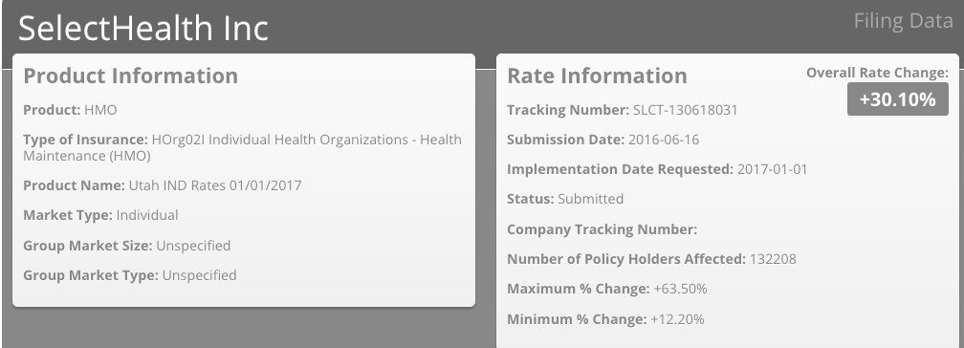Click the Market Type value Individual
This screenshot has height=348, width=964.
click(x=147, y=215)
